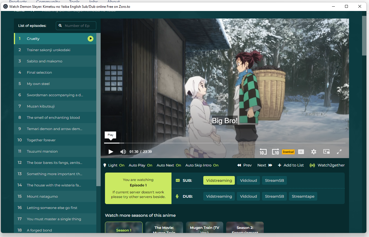Select Season 1 thumbnail
Viewport: 369px width, 237px height.
[124, 227]
